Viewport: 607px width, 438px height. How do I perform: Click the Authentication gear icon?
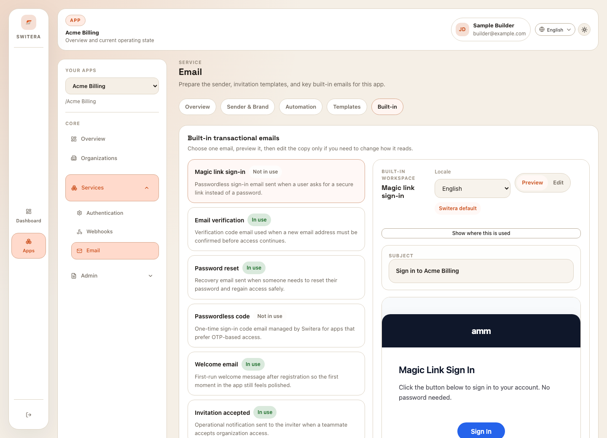(x=79, y=213)
